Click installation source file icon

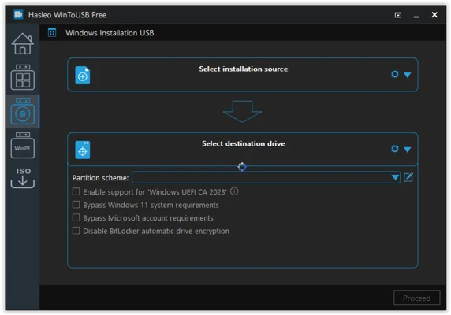(83, 76)
